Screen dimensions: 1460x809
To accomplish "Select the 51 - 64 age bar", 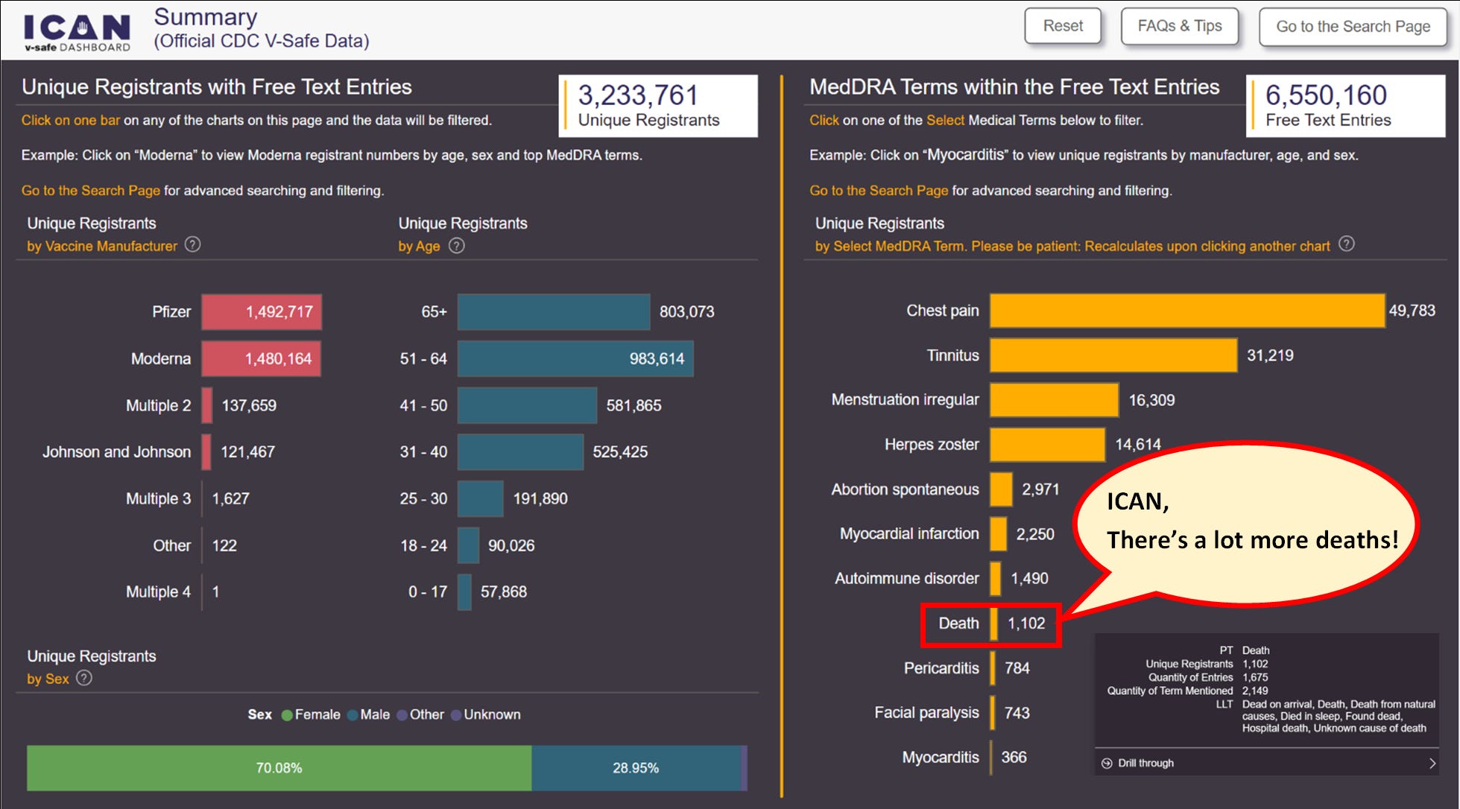I will 575,358.
